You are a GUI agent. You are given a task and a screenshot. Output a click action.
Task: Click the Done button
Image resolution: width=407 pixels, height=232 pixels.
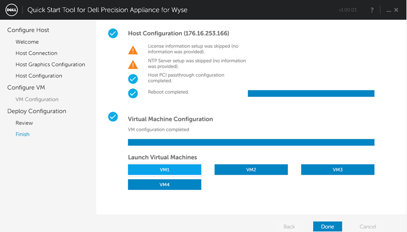pos(328,227)
